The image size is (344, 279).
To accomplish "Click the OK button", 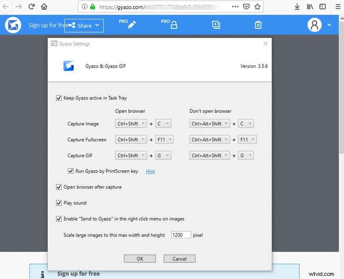I will click(x=140, y=259).
